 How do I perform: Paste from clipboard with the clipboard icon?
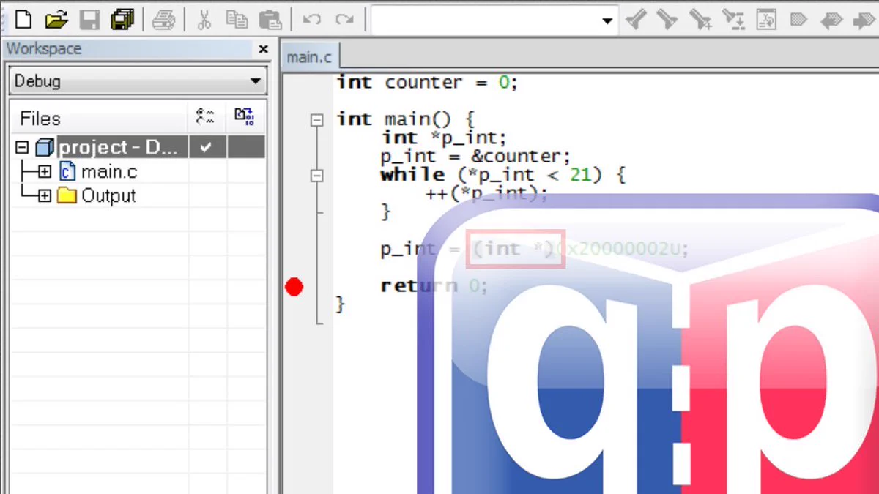point(270,19)
